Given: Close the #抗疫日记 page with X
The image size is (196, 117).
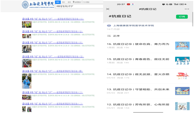Looking at the screenshot, I should pyautogui.click(x=108, y=9).
